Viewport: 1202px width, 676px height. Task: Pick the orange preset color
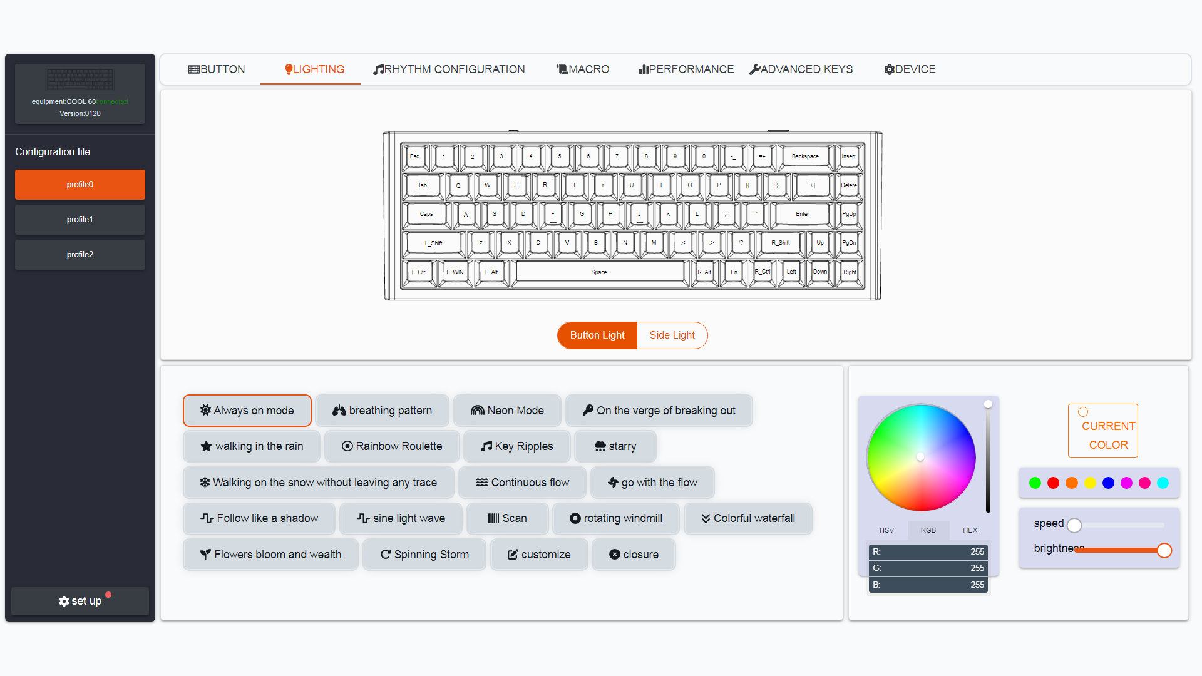point(1072,483)
